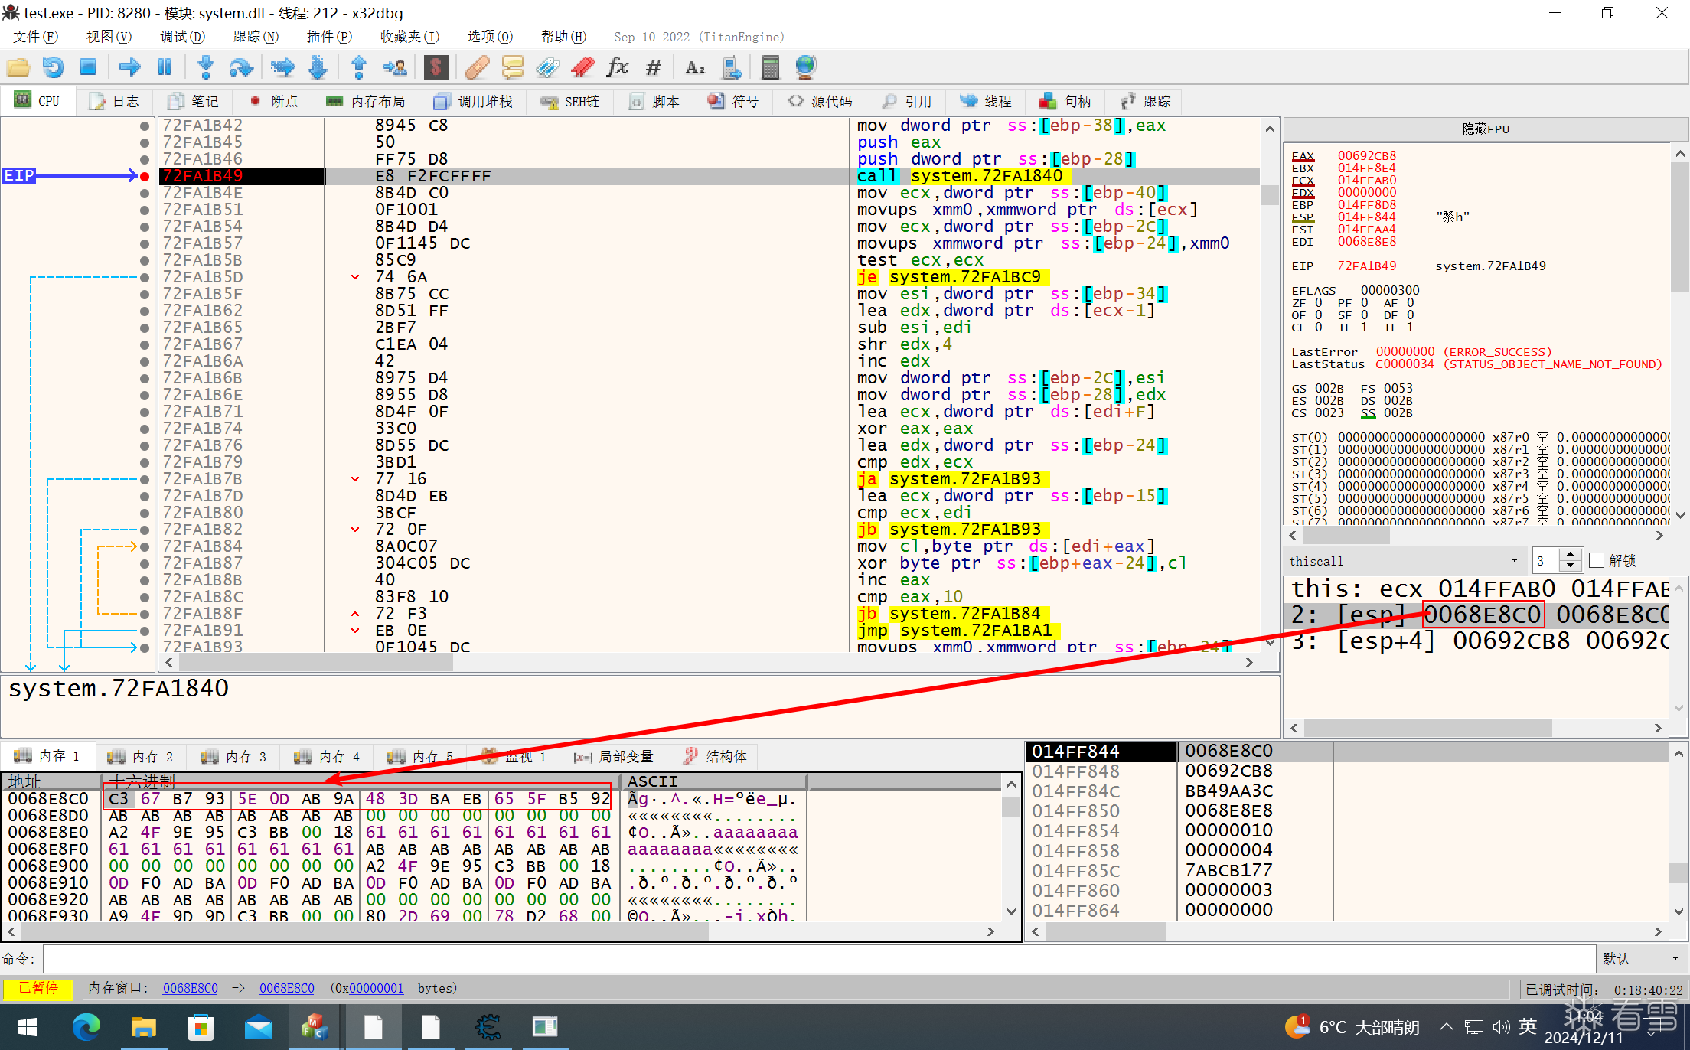Image resolution: width=1690 pixels, height=1050 pixels.
Task: Click the Run arrow toolbar icon
Action: 129,67
